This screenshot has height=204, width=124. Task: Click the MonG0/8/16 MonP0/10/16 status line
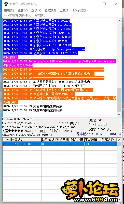click(27, 135)
